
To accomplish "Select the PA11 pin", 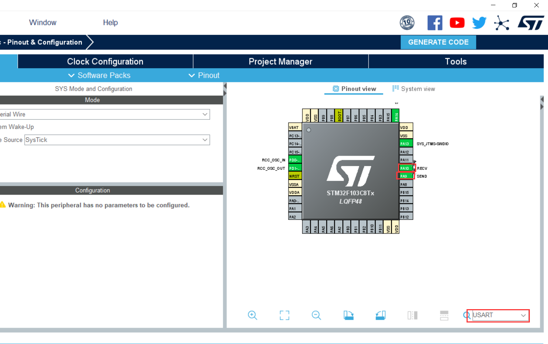I will click(x=406, y=160).
